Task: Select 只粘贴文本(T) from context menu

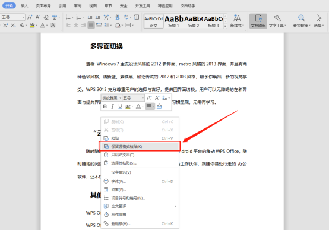Action: 140,155
